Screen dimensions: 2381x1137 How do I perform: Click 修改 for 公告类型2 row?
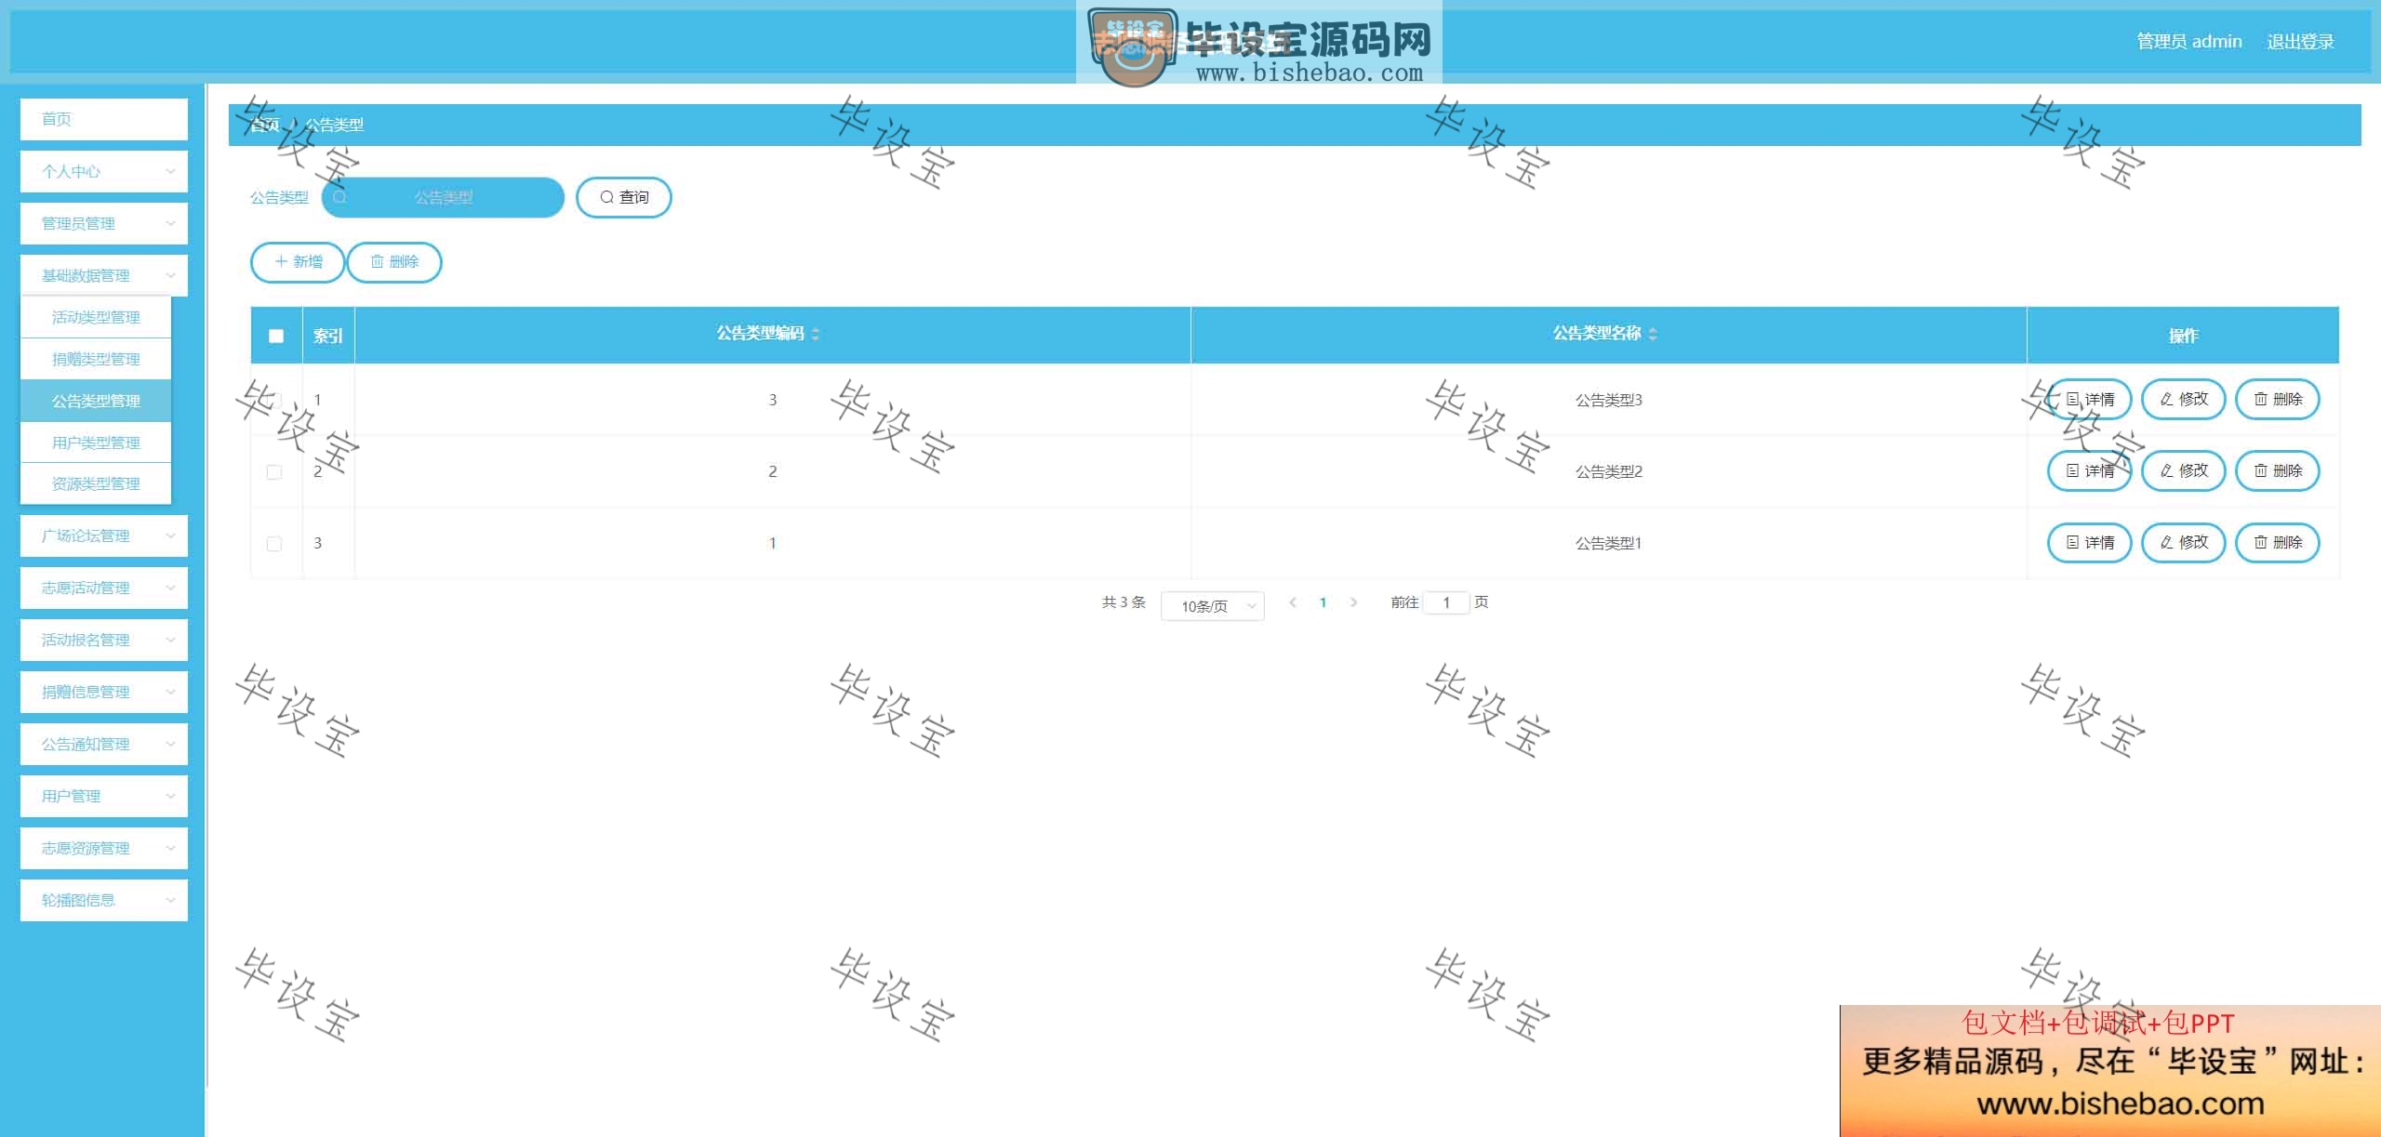pyautogui.click(x=2183, y=471)
